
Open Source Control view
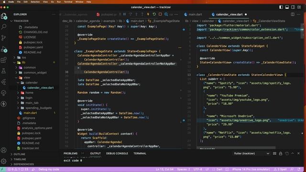pos(4,38)
